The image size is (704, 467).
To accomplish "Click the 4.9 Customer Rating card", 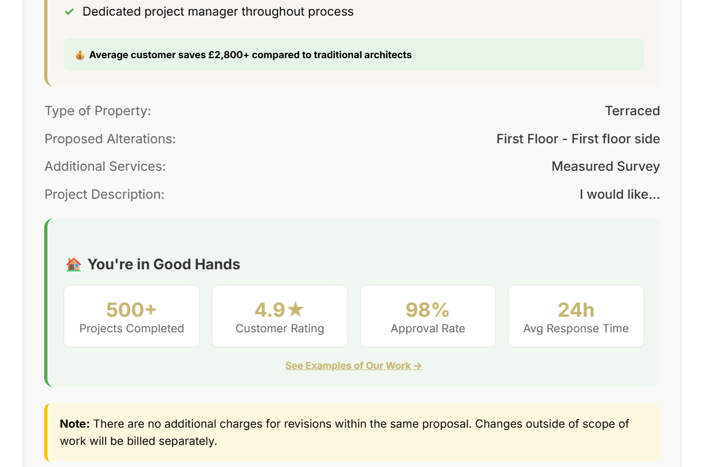I will coord(280,316).
